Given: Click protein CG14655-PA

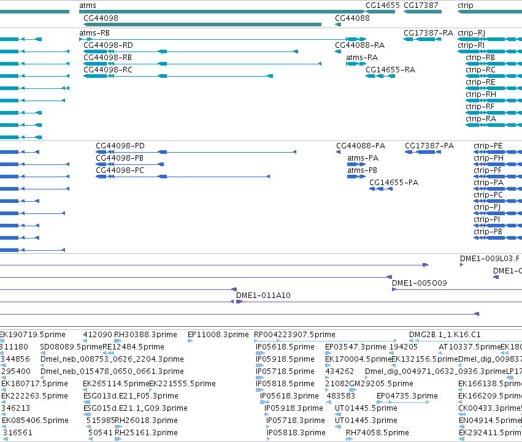Looking at the screenshot, I should click(x=381, y=189).
